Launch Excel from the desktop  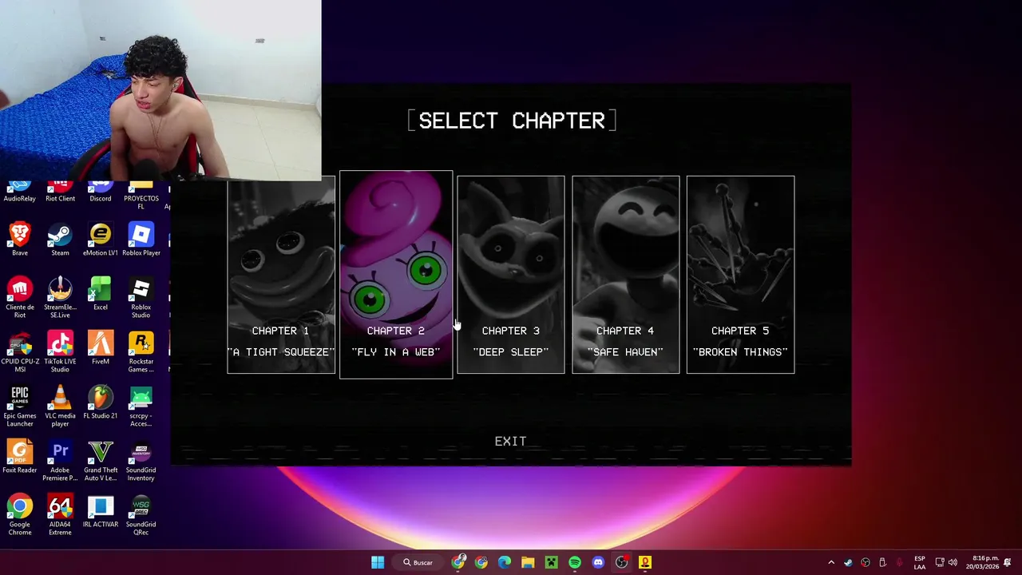point(101,294)
